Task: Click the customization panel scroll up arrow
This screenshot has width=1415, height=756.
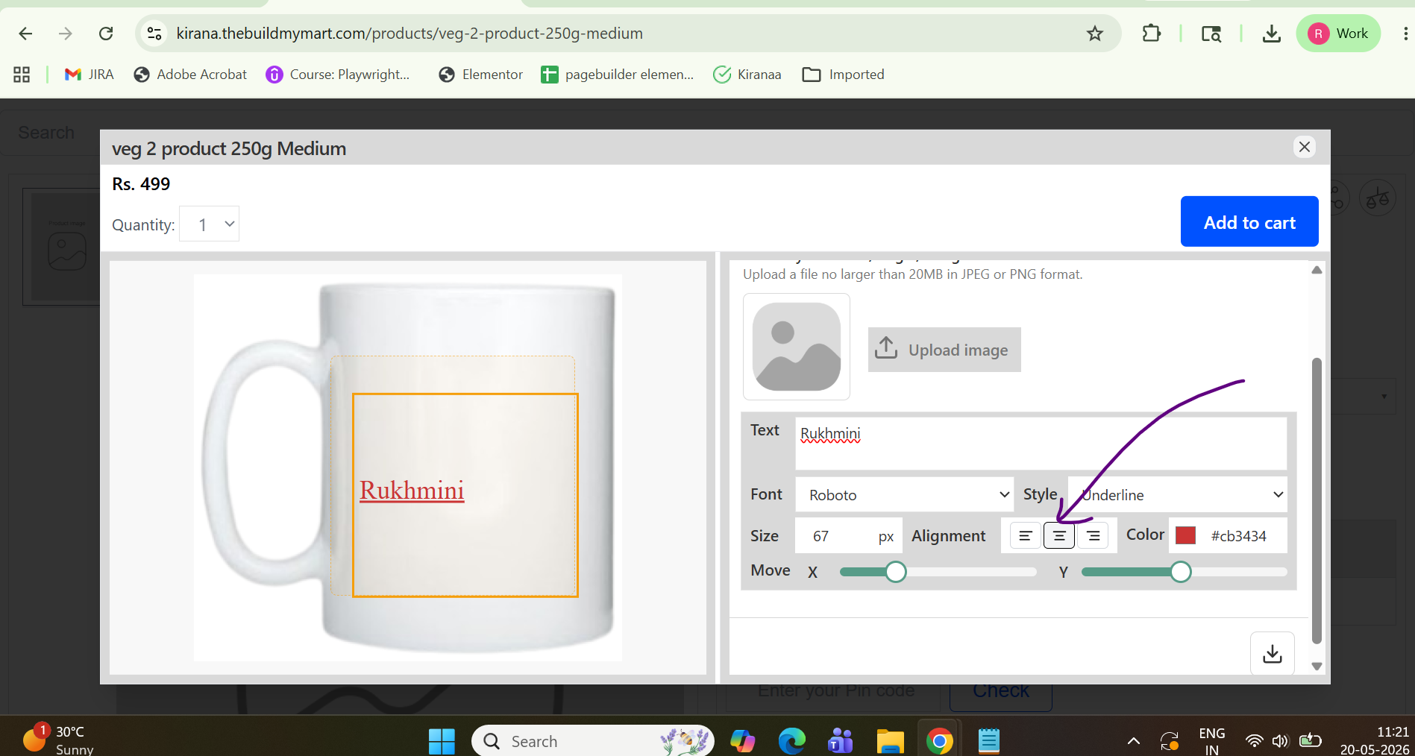Action: pos(1317,270)
